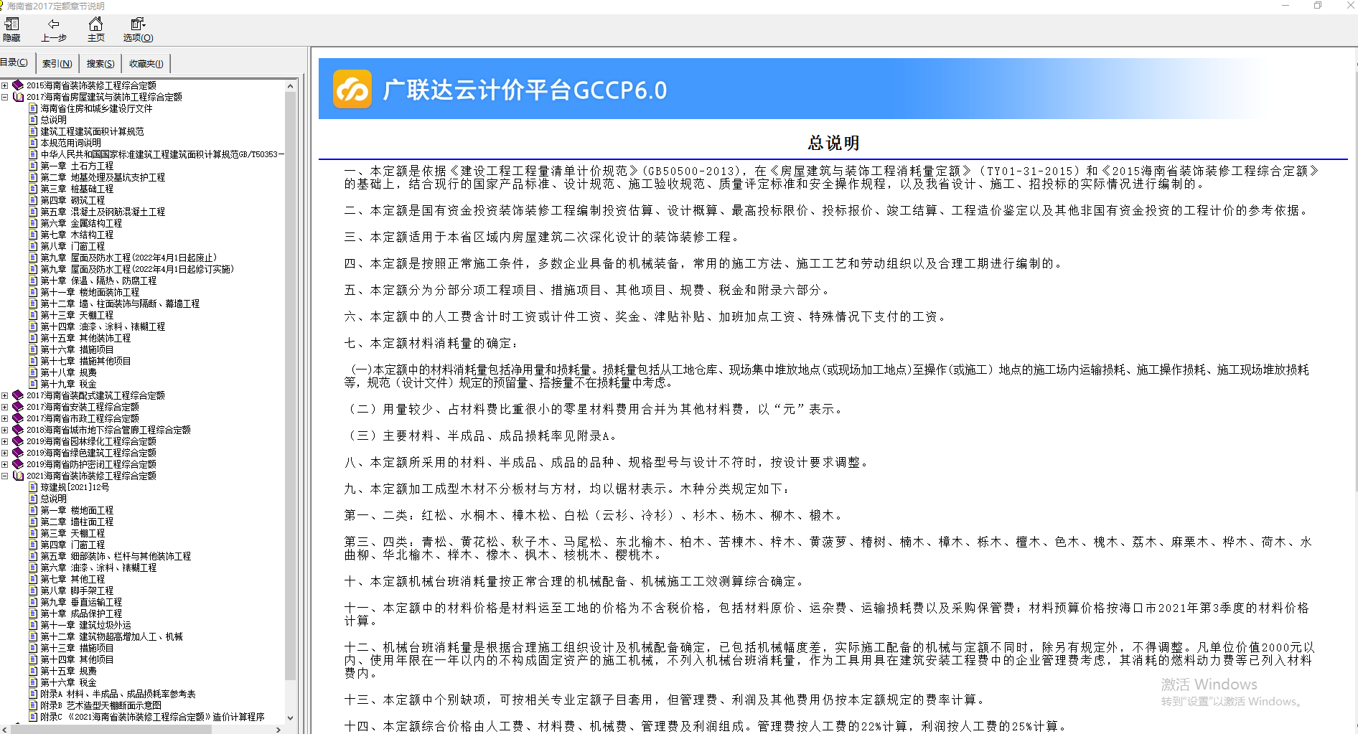This screenshot has width=1358, height=734.
Task: Click the 广联达 GCCP6.0 logo icon
Action: (352, 89)
